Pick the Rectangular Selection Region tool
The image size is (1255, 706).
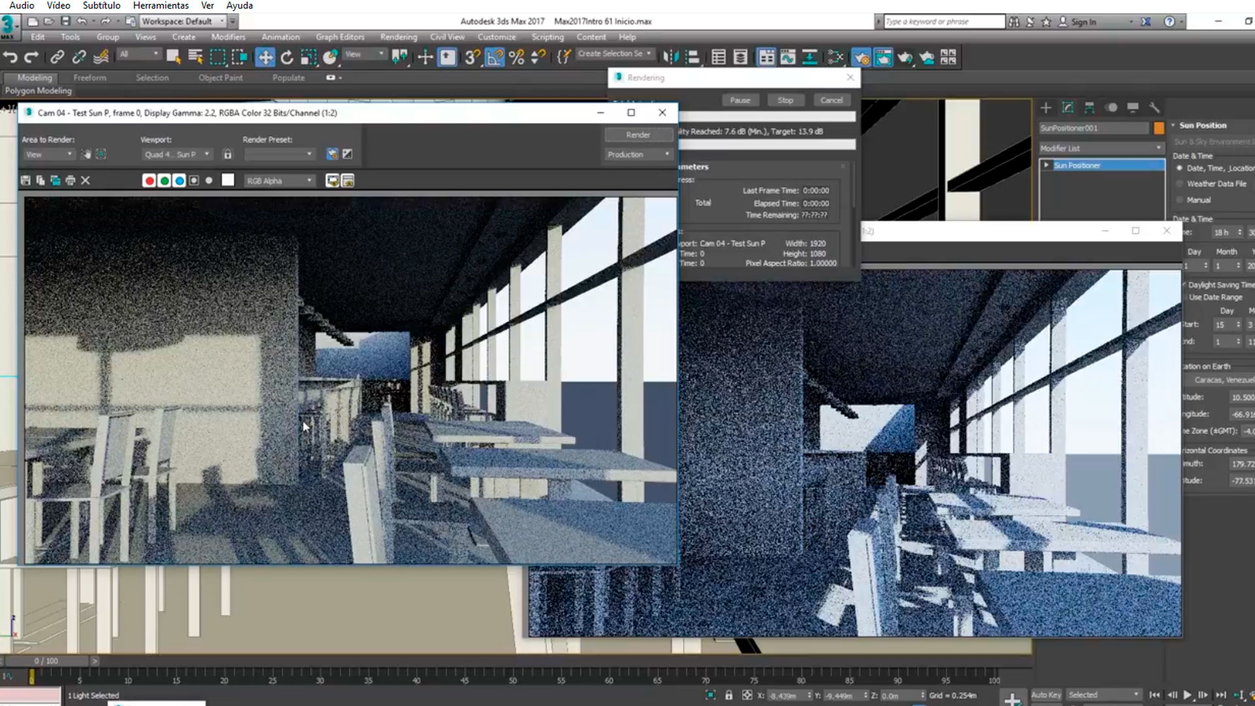217,58
